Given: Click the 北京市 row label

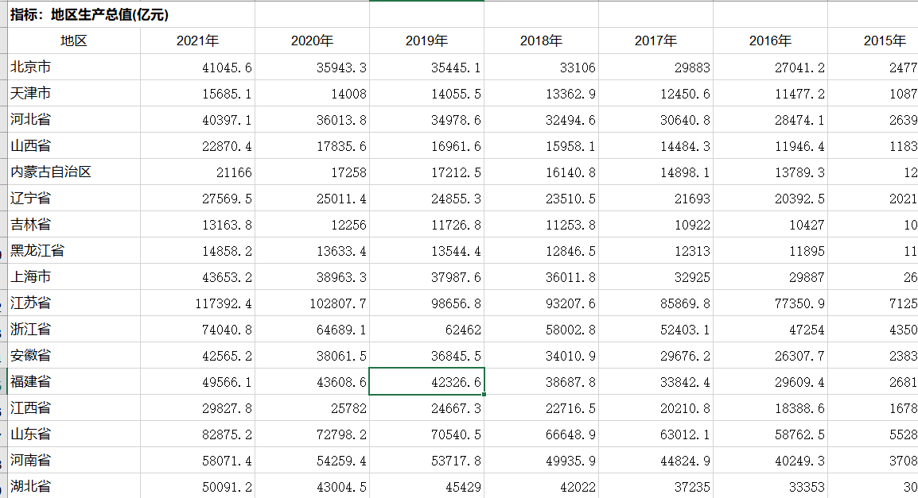Looking at the screenshot, I should click(74, 68).
